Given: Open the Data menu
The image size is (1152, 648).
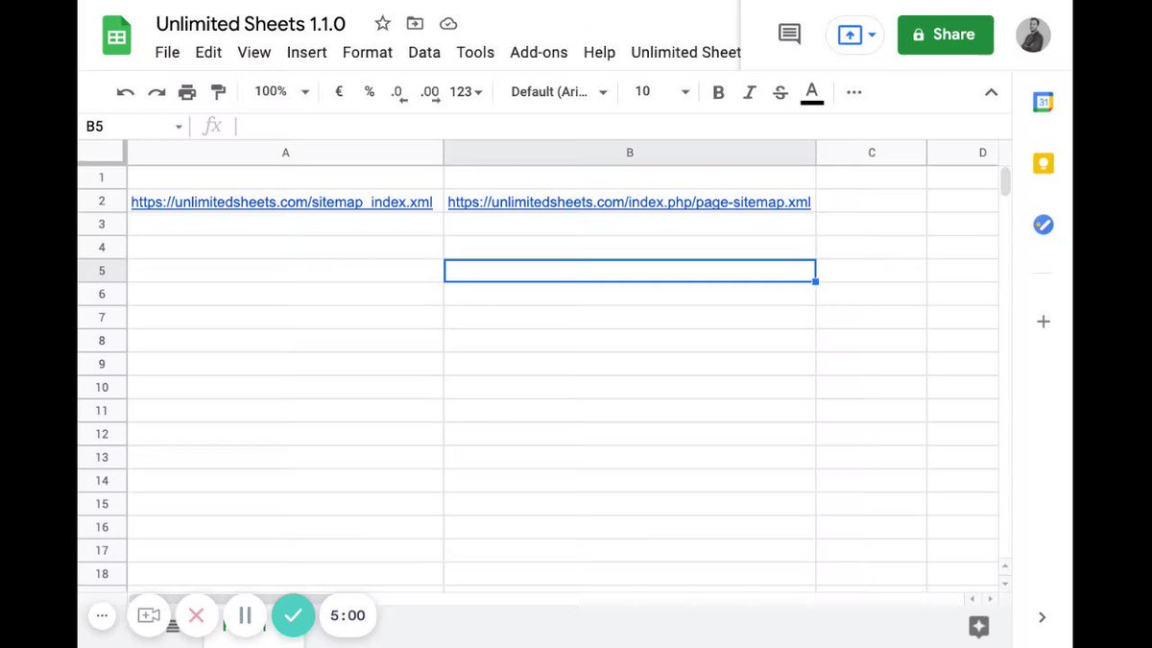Looking at the screenshot, I should 424,53.
